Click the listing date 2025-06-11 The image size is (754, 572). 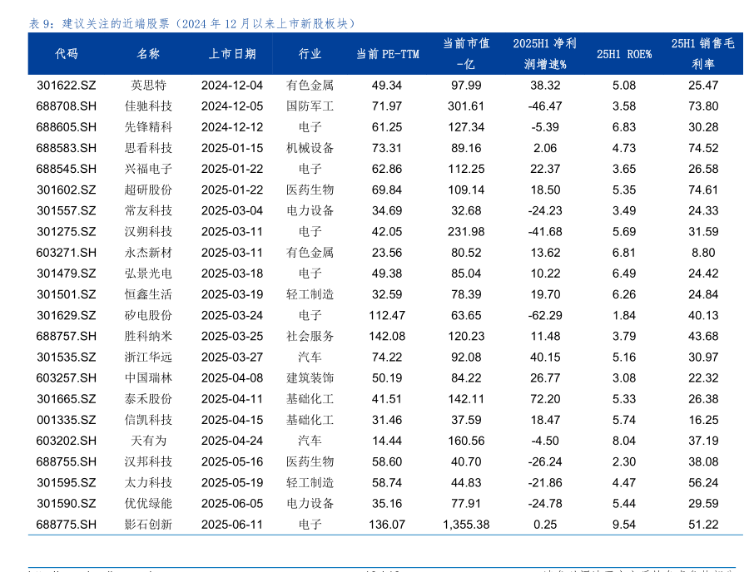pos(231,524)
